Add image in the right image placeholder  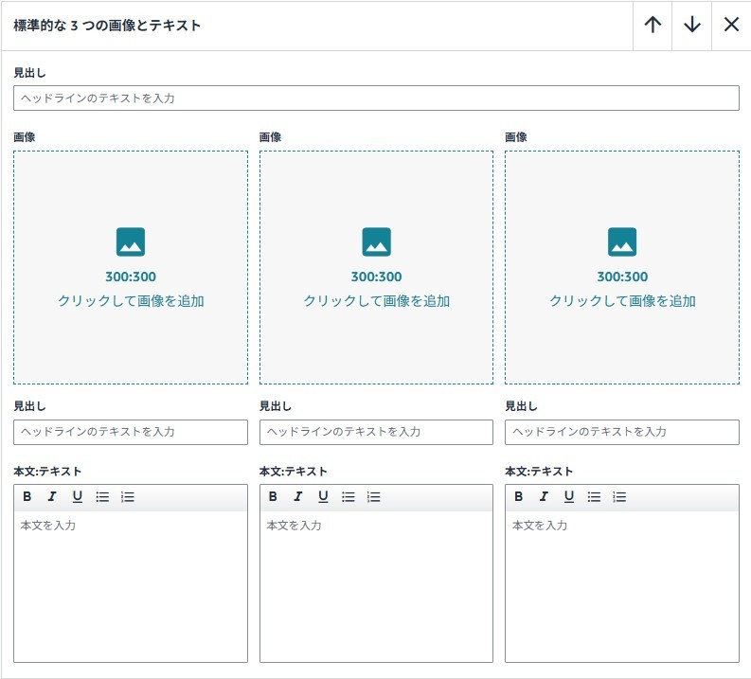622,268
